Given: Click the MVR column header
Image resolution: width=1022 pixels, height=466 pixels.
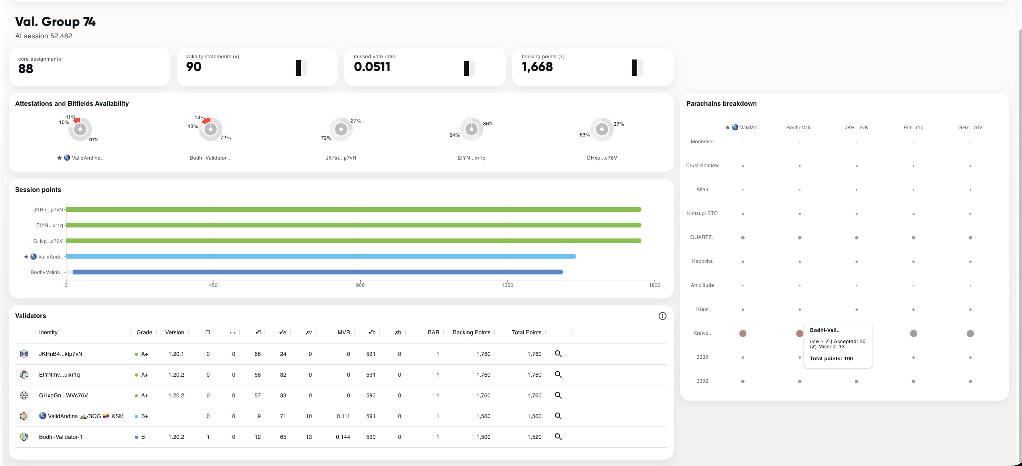Looking at the screenshot, I should [x=343, y=332].
